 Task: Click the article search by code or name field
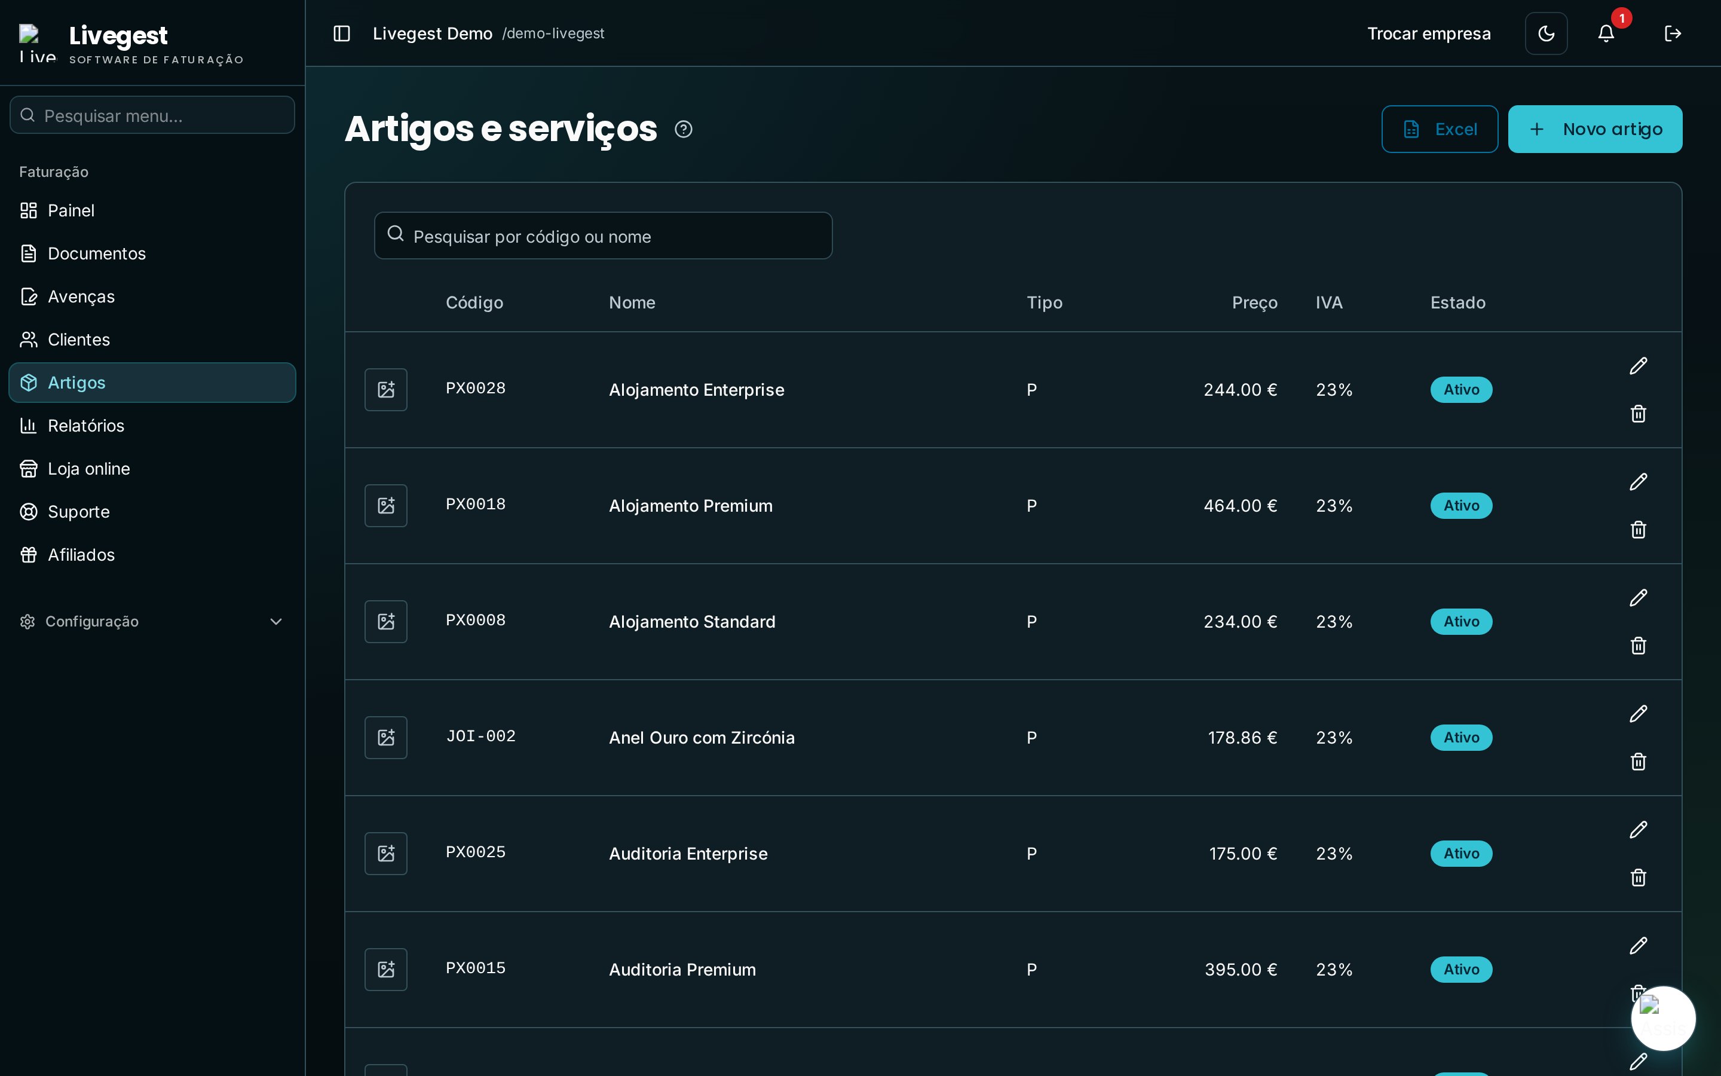tap(603, 236)
